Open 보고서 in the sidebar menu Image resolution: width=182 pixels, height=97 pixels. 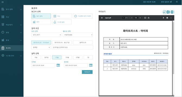coord(12,48)
